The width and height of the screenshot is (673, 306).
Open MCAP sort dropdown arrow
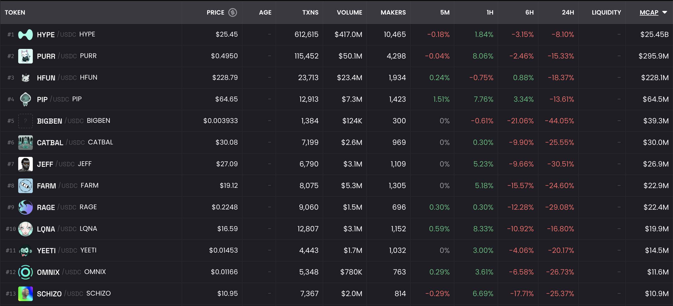point(665,12)
